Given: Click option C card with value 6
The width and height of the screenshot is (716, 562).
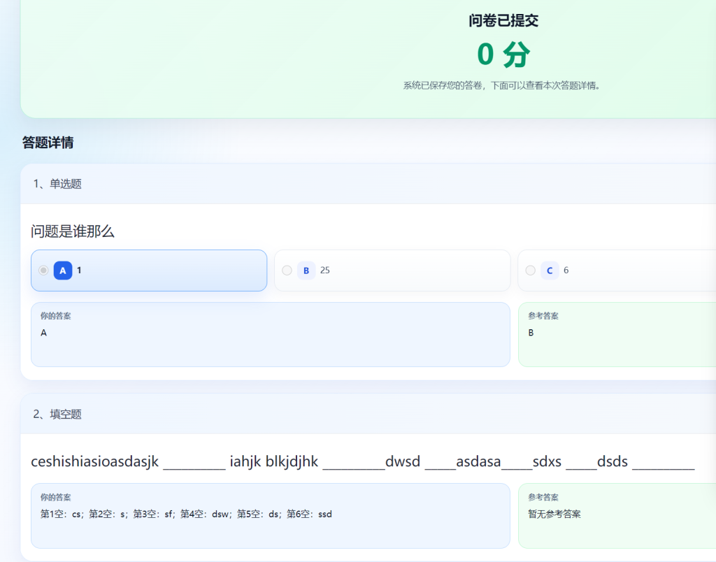Looking at the screenshot, I should (x=617, y=271).
